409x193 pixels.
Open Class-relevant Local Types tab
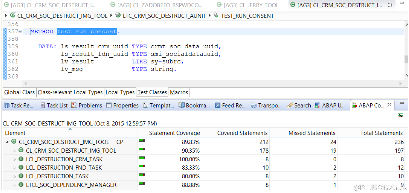[70, 92]
